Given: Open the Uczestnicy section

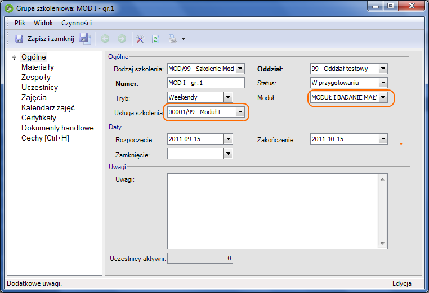Looking at the screenshot, I should pos(39,88).
